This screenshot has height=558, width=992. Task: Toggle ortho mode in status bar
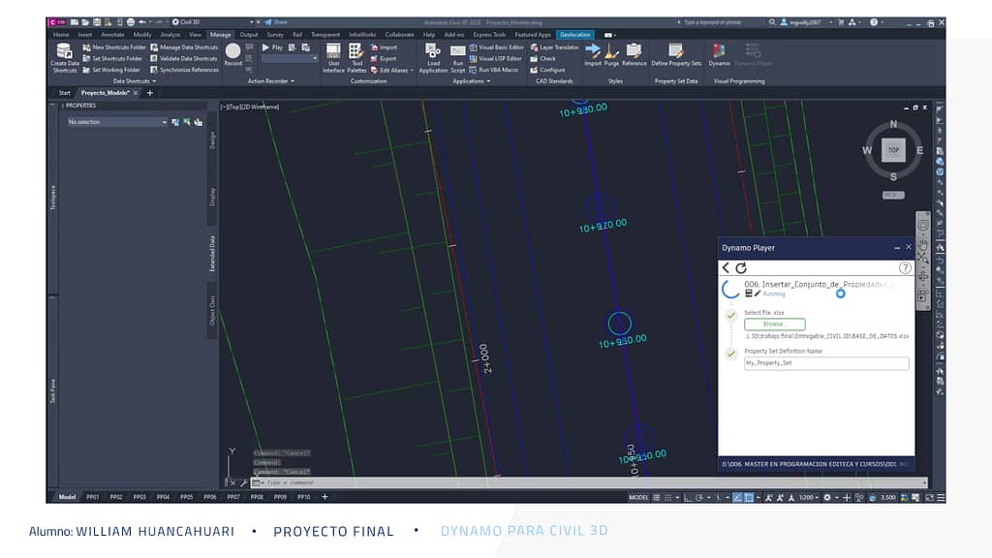click(687, 498)
